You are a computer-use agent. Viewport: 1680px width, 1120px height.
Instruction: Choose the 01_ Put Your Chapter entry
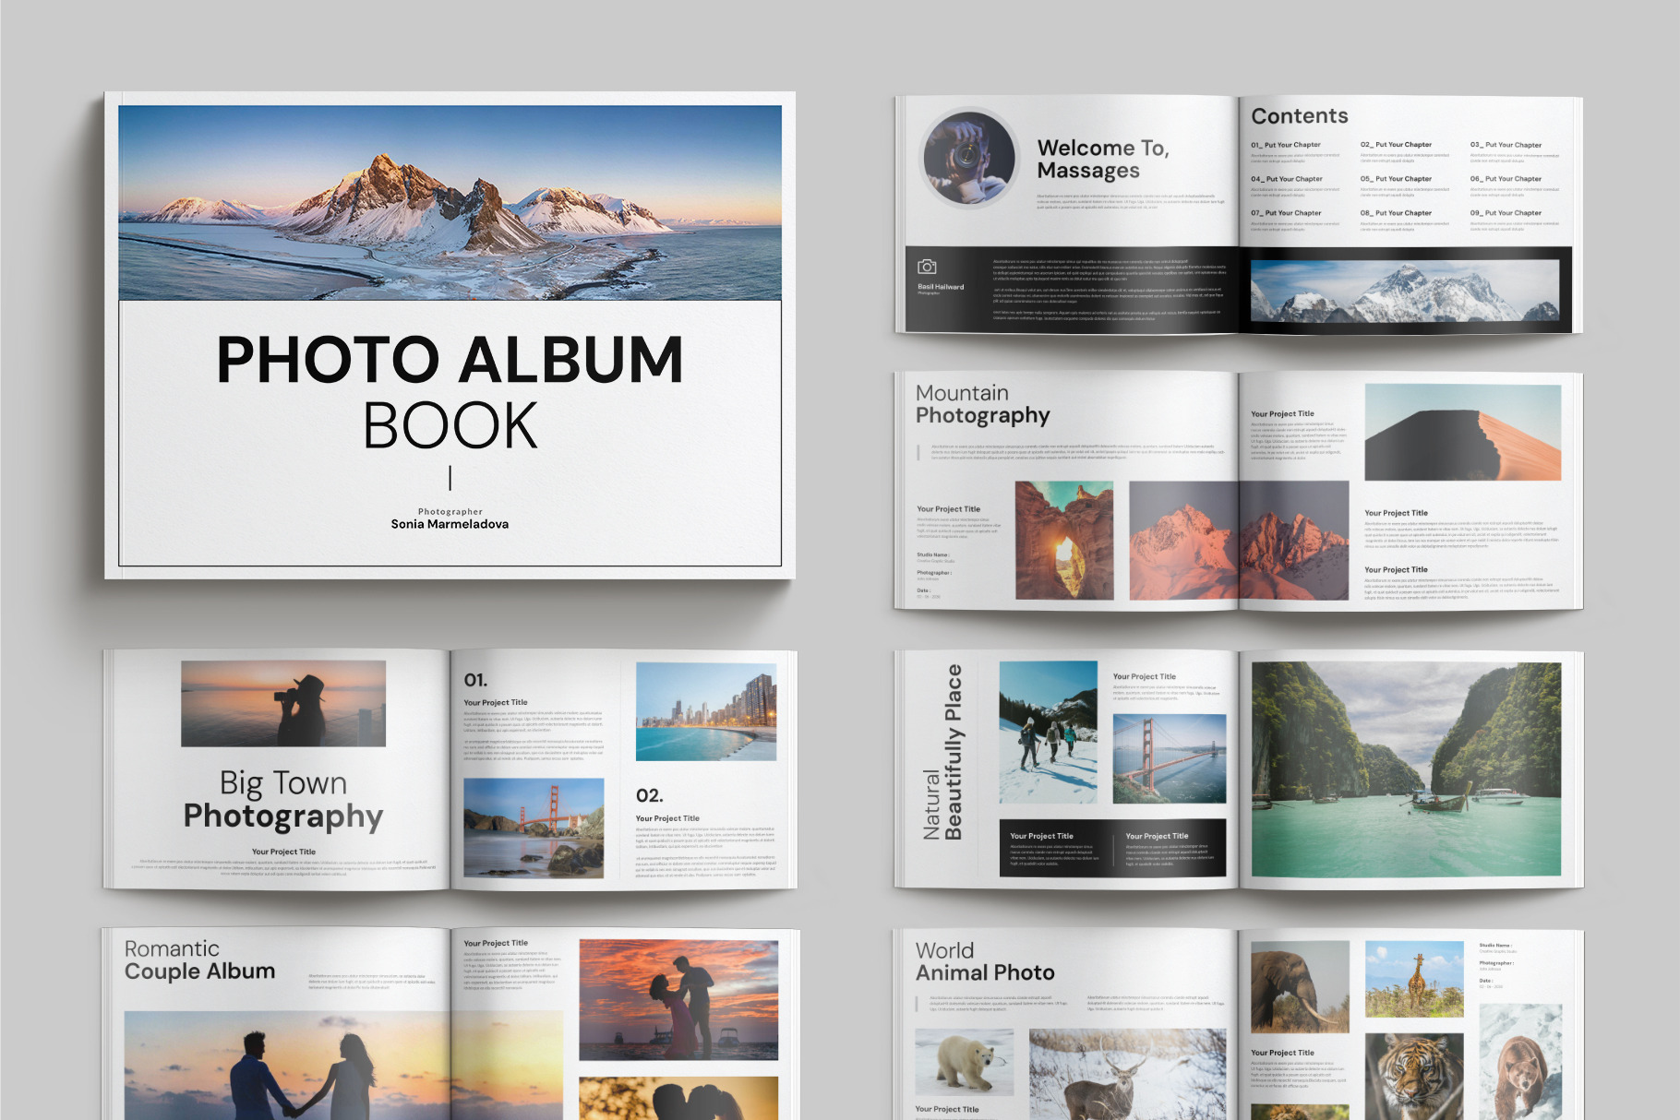tap(1286, 145)
